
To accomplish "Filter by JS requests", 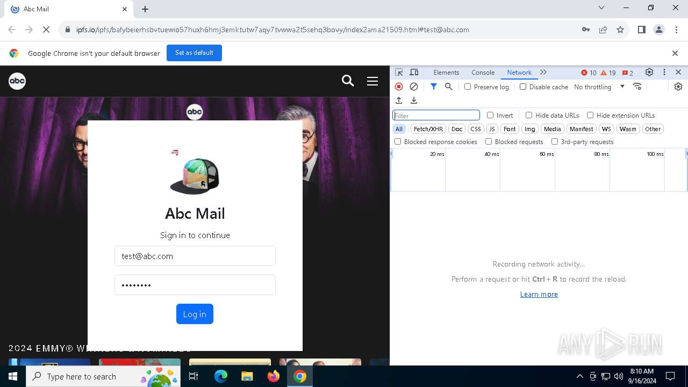I will click(492, 129).
